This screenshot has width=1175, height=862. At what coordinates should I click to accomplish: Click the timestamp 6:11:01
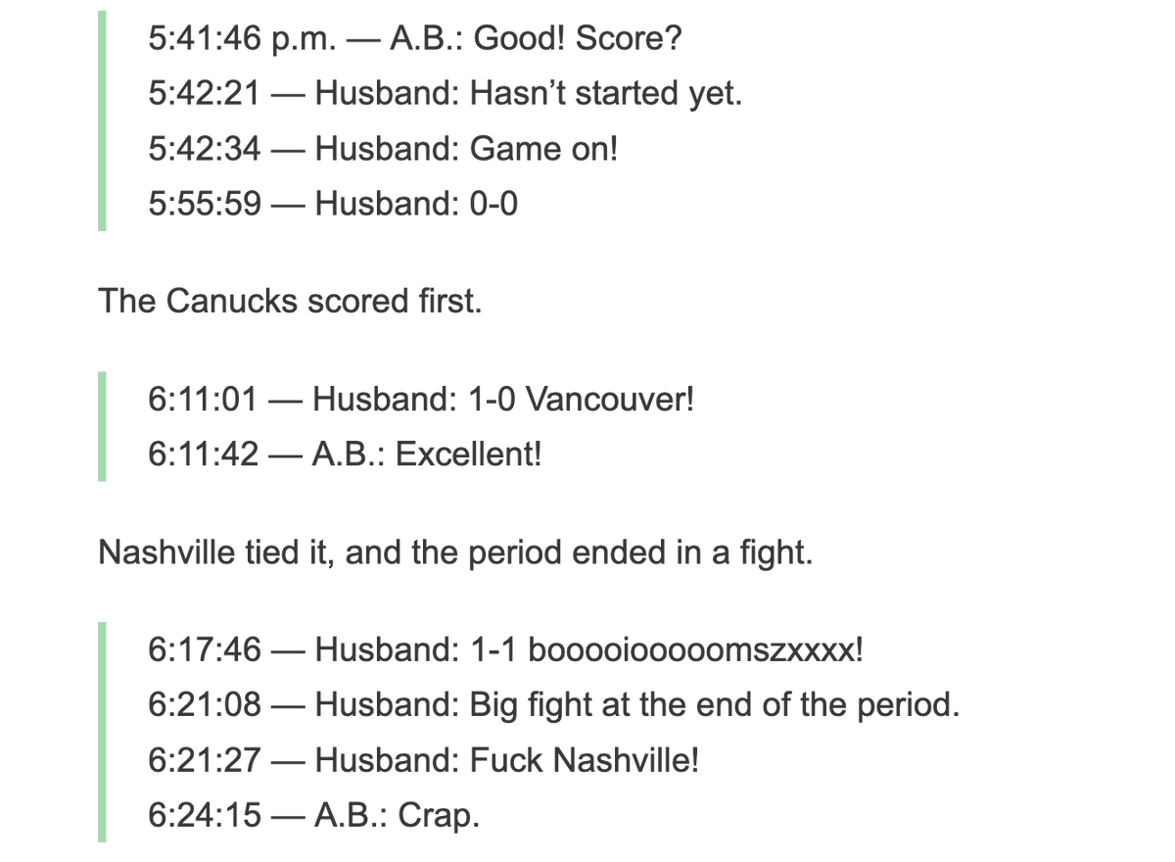(x=203, y=400)
